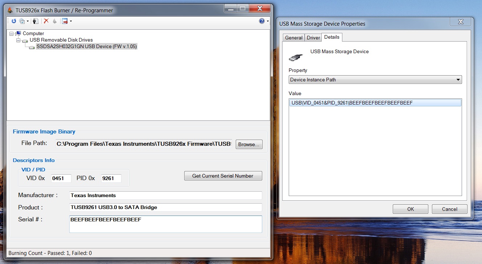Switch to the Driver tab in Properties window
Viewport: 482px width, 264px height.
tap(313, 38)
